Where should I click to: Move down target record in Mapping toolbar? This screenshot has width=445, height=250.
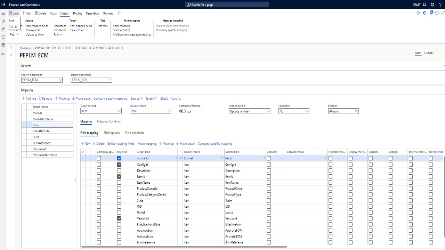(81, 99)
